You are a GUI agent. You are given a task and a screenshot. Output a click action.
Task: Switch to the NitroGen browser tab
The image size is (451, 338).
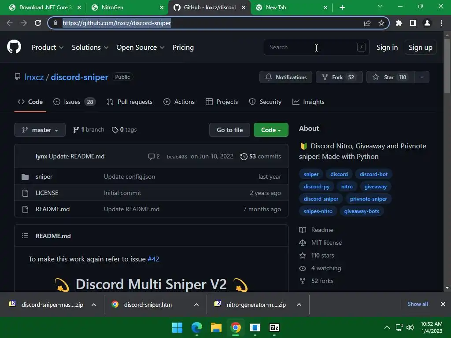click(x=126, y=7)
